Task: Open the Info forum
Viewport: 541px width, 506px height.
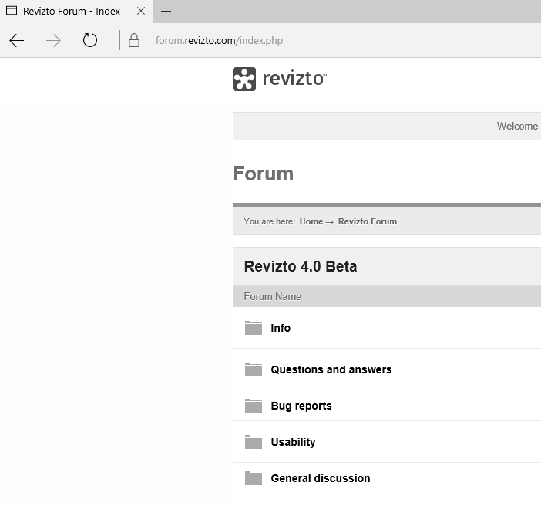Action: click(x=281, y=328)
